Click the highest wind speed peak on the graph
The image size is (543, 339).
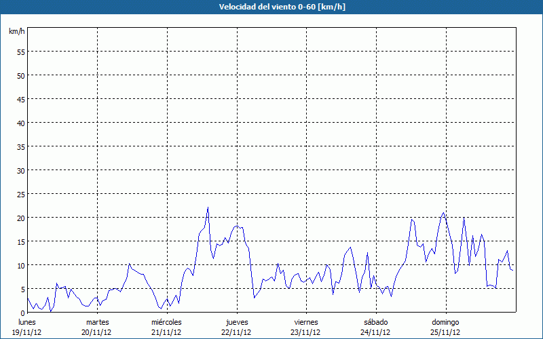(x=208, y=207)
